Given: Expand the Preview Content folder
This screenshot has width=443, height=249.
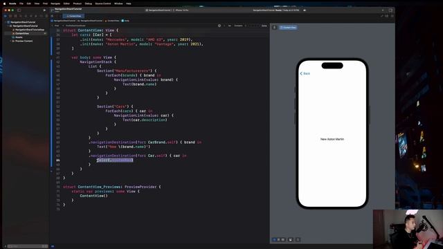Looking at the screenshot, I should click(x=10, y=41).
